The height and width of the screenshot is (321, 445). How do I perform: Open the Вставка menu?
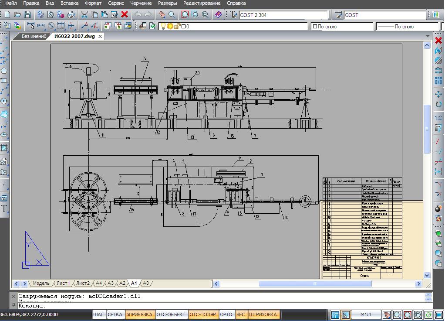coord(70,3)
